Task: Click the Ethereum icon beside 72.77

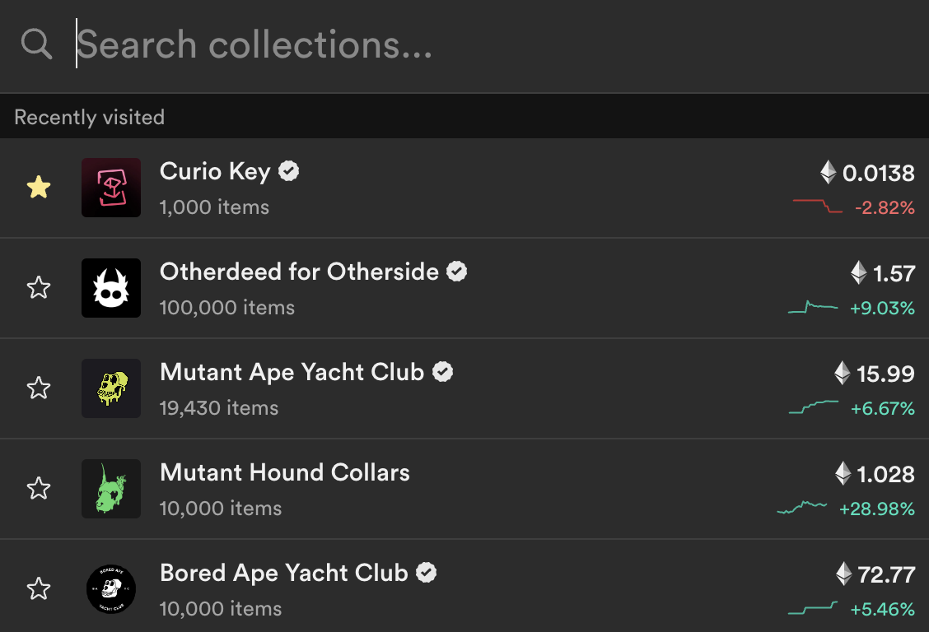Action: [843, 574]
